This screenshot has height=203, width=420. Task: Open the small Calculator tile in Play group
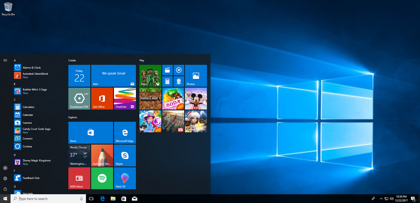tap(167, 82)
